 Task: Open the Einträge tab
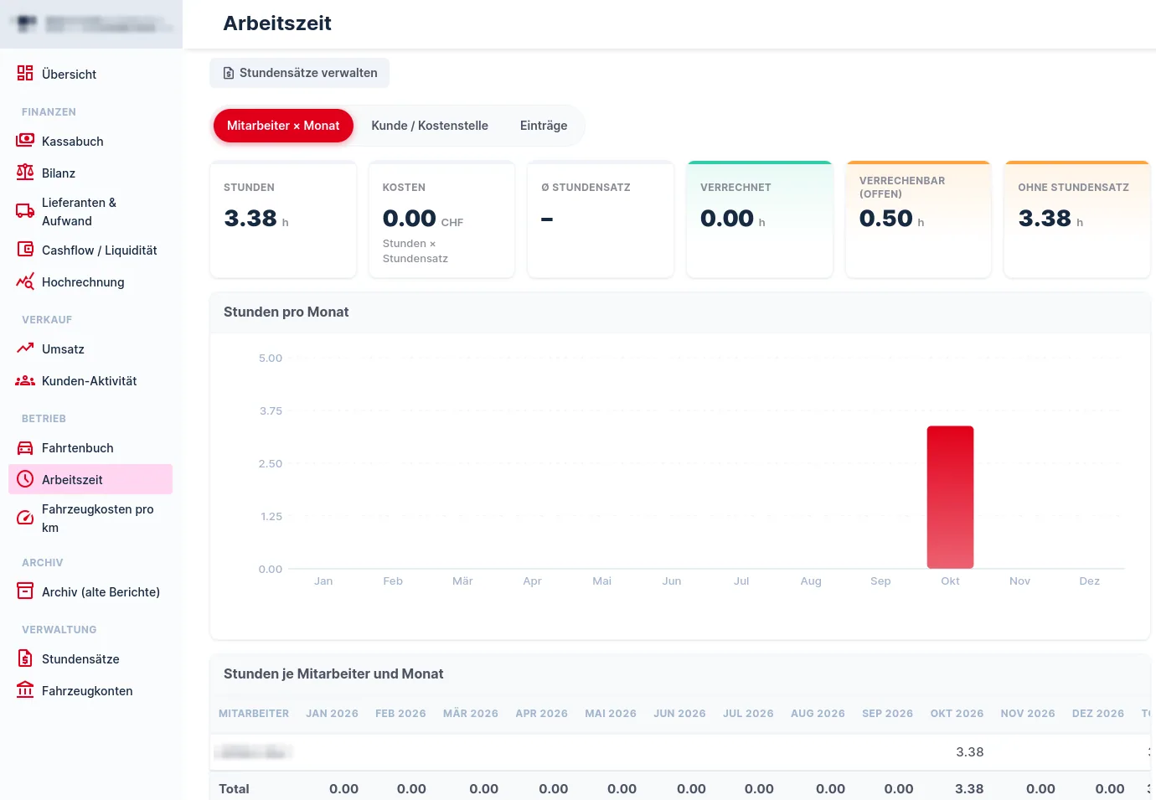pyautogui.click(x=544, y=126)
